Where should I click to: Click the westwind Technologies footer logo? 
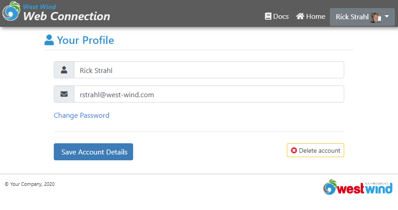pyautogui.click(x=358, y=187)
